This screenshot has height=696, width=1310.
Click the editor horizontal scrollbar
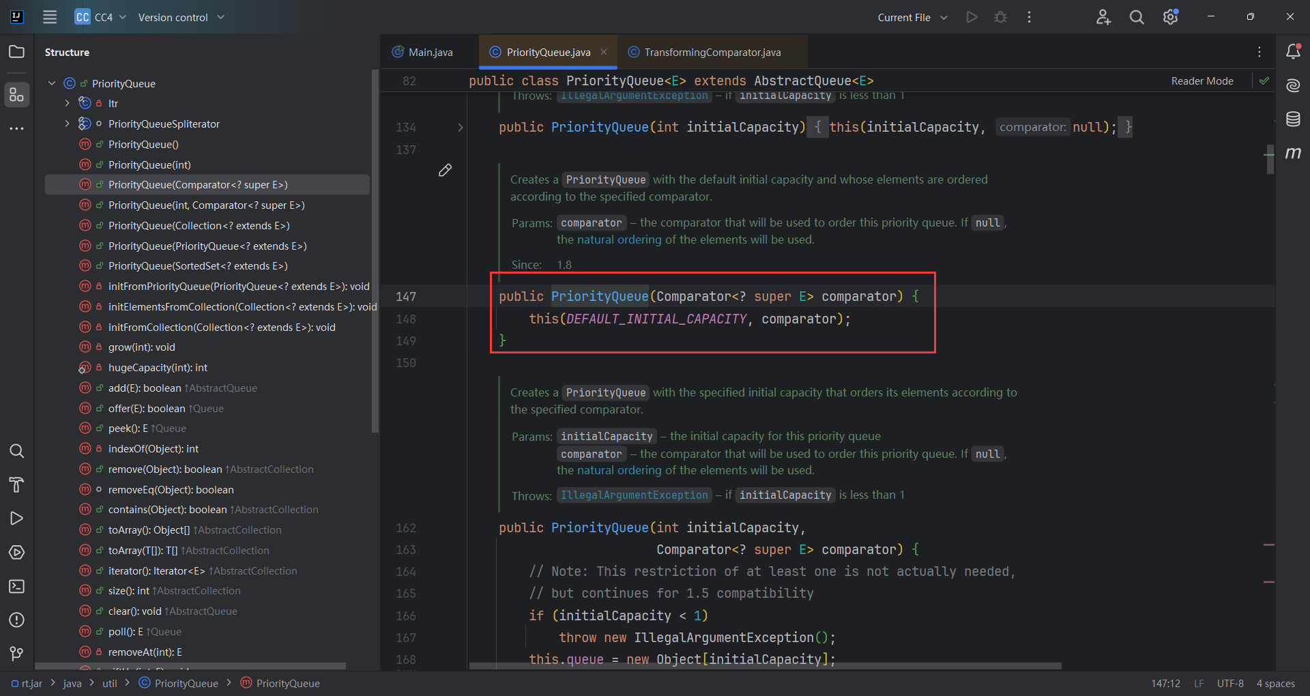[x=764, y=666]
